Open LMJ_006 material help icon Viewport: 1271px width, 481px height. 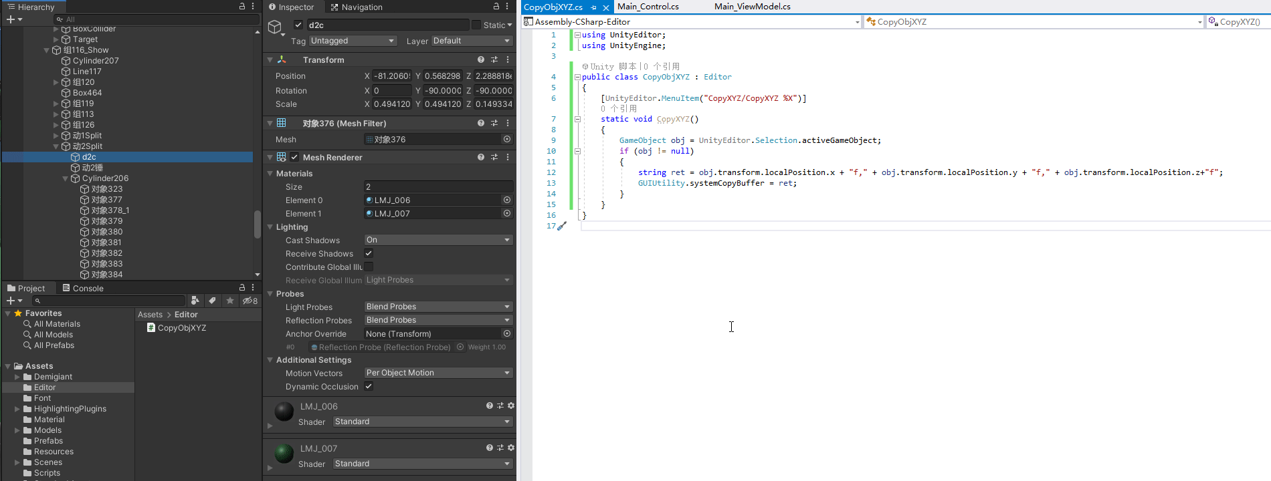click(x=490, y=406)
